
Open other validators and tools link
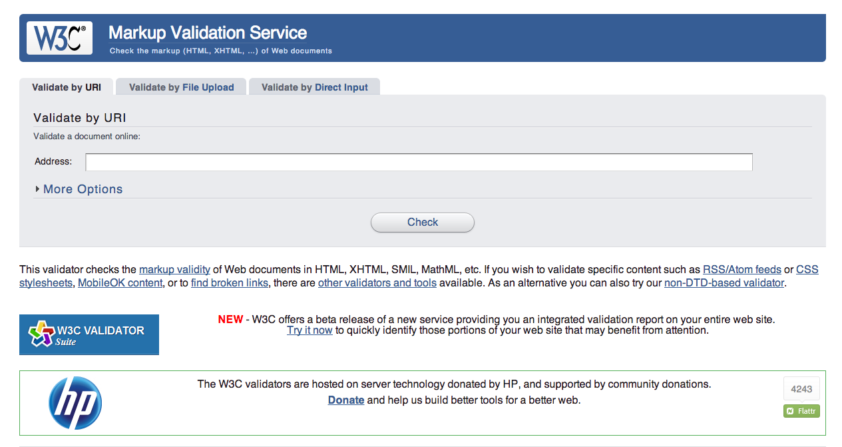[377, 283]
